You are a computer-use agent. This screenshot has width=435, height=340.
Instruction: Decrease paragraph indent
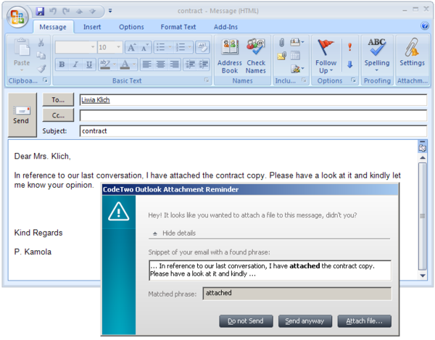(190, 65)
